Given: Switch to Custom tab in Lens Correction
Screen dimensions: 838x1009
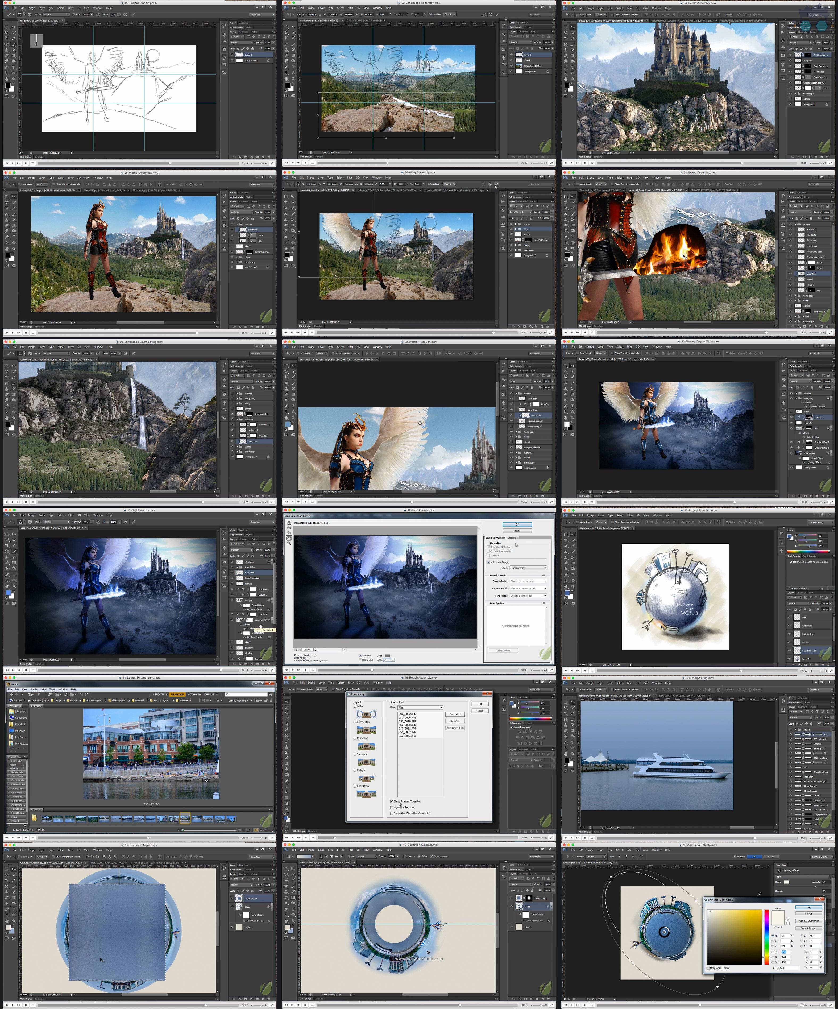Looking at the screenshot, I should [512, 538].
